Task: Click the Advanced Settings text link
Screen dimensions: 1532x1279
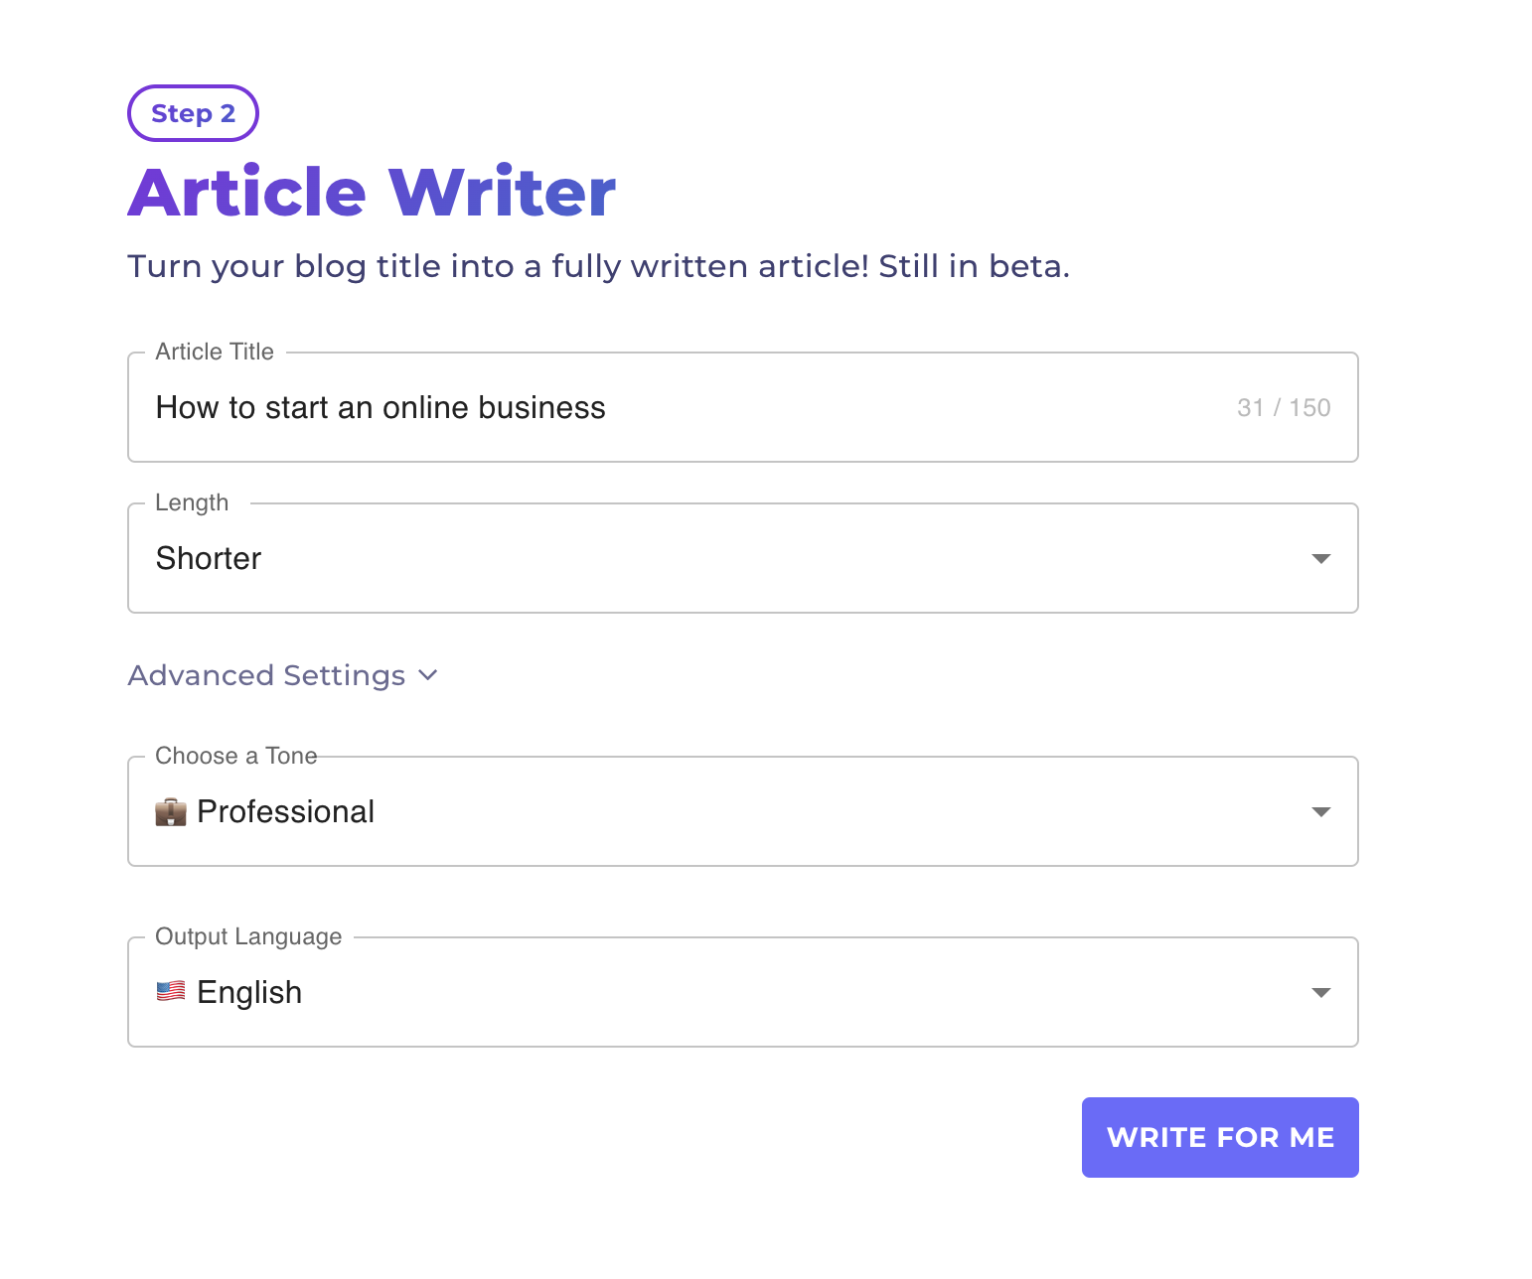Action: [266, 675]
